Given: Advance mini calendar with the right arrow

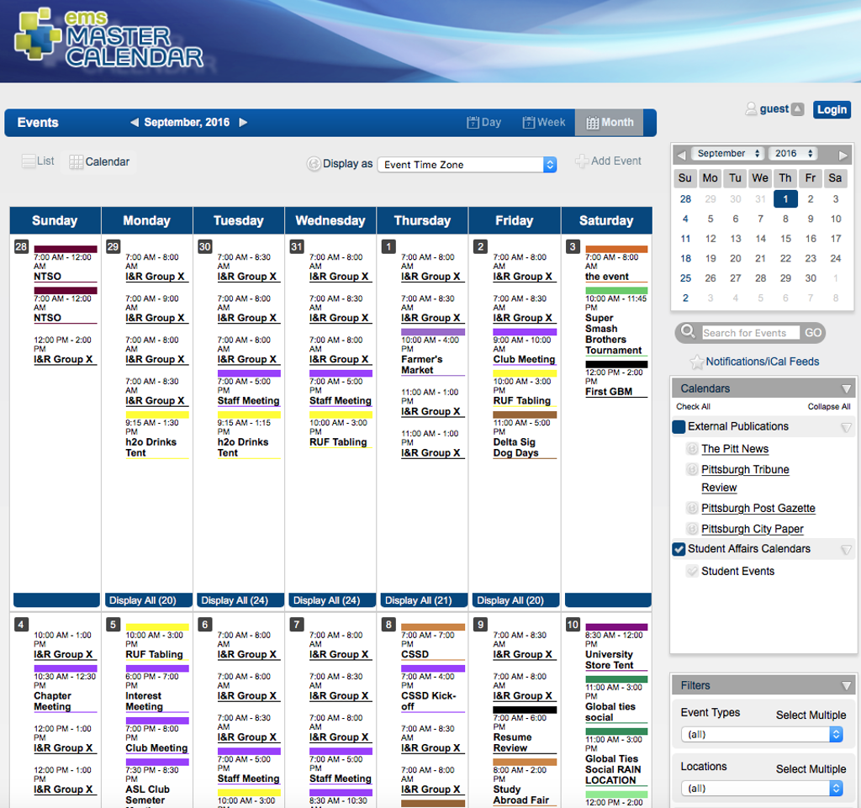Looking at the screenshot, I should point(844,154).
